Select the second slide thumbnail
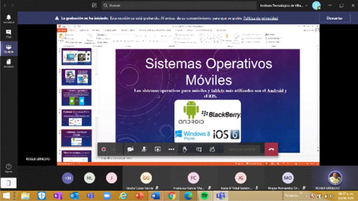The width and height of the screenshot is (358, 201). point(76,77)
